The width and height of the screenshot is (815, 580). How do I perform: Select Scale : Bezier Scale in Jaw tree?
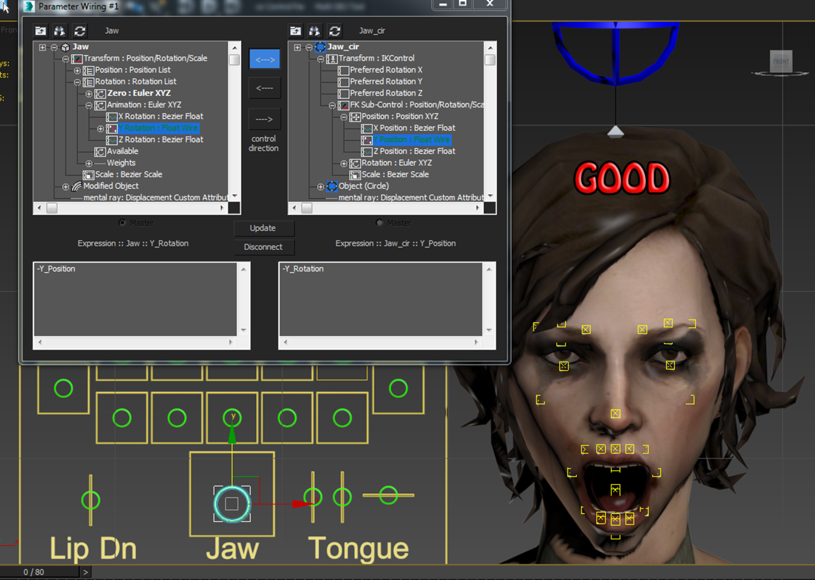128,174
